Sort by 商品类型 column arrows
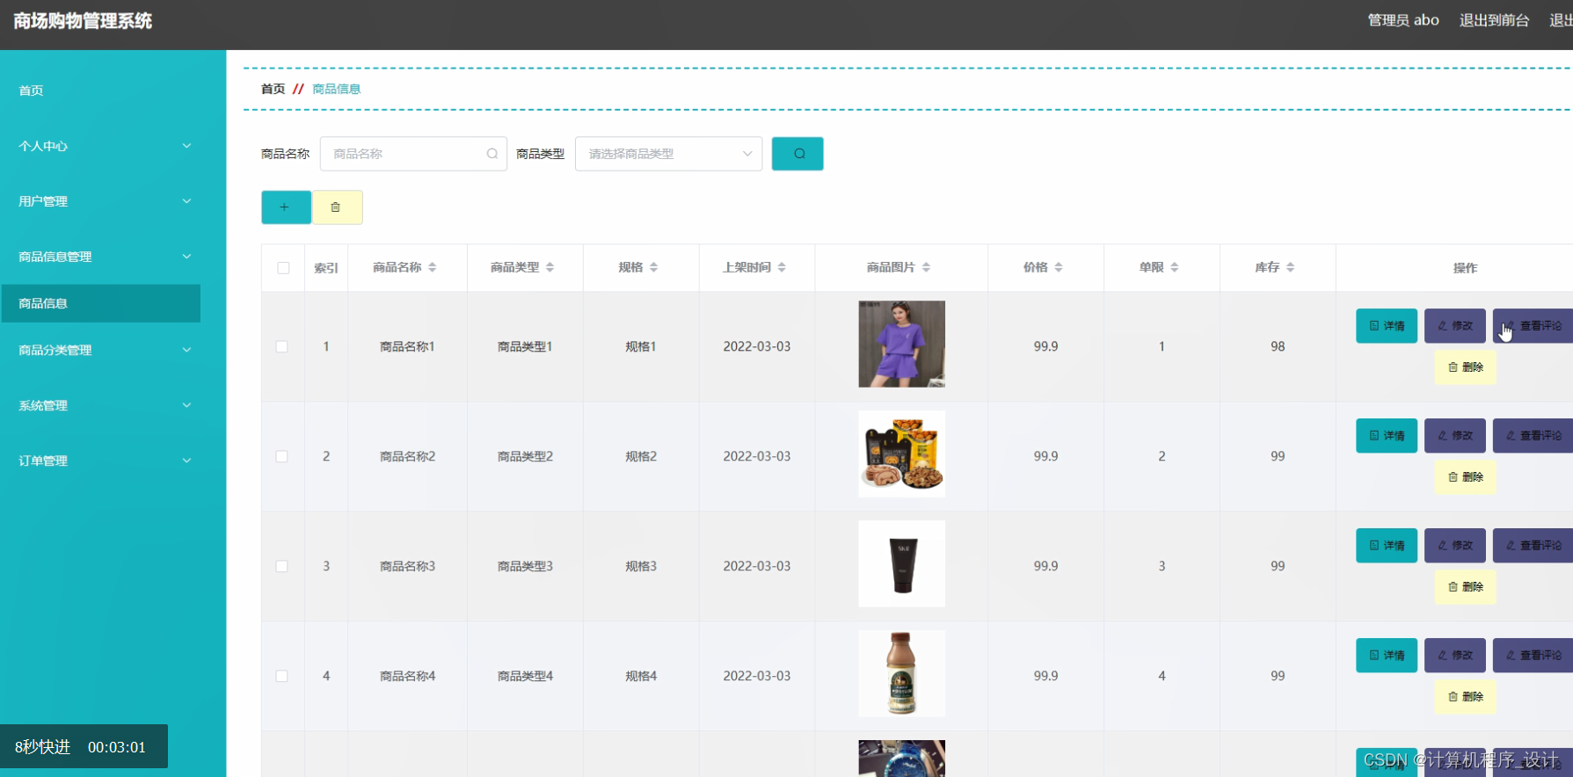The width and height of the screenshot is (1573, 777). pyautogui.click(x=550, y=267)
